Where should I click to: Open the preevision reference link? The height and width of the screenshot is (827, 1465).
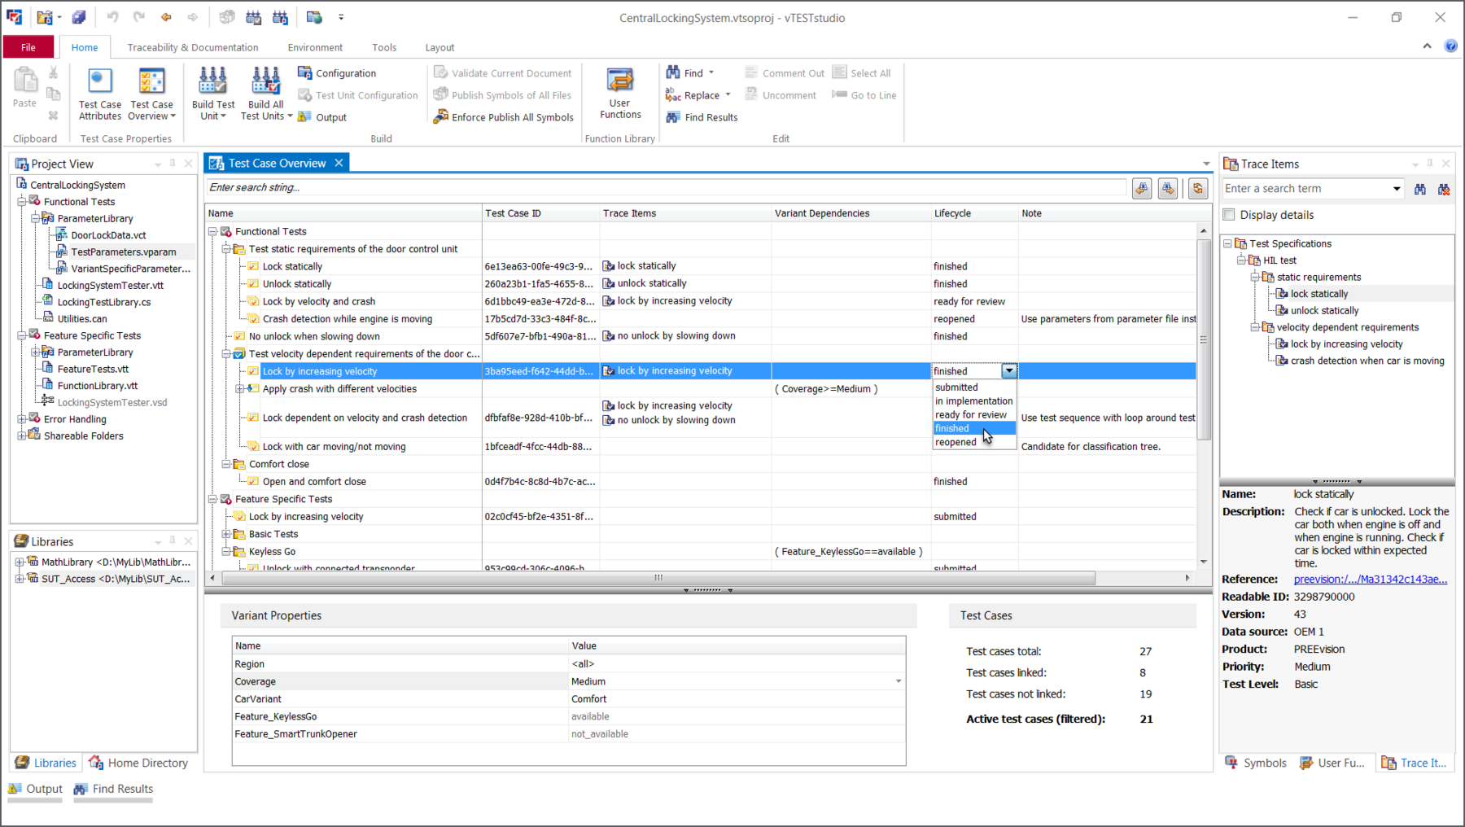(x=1371, y=580)
